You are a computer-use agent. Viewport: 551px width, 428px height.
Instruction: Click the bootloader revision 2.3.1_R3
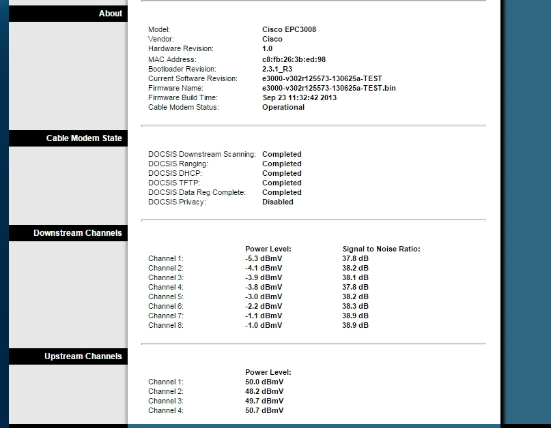(277, 69)
